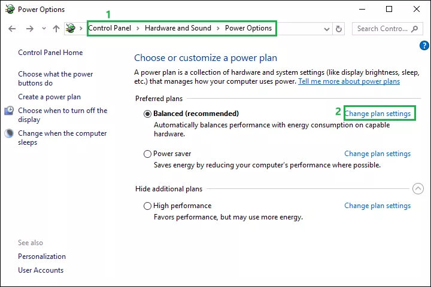This screenshot has width=431, height=287.
Task: Collapse Hide additional plans chevron
Action: point(418,189)
